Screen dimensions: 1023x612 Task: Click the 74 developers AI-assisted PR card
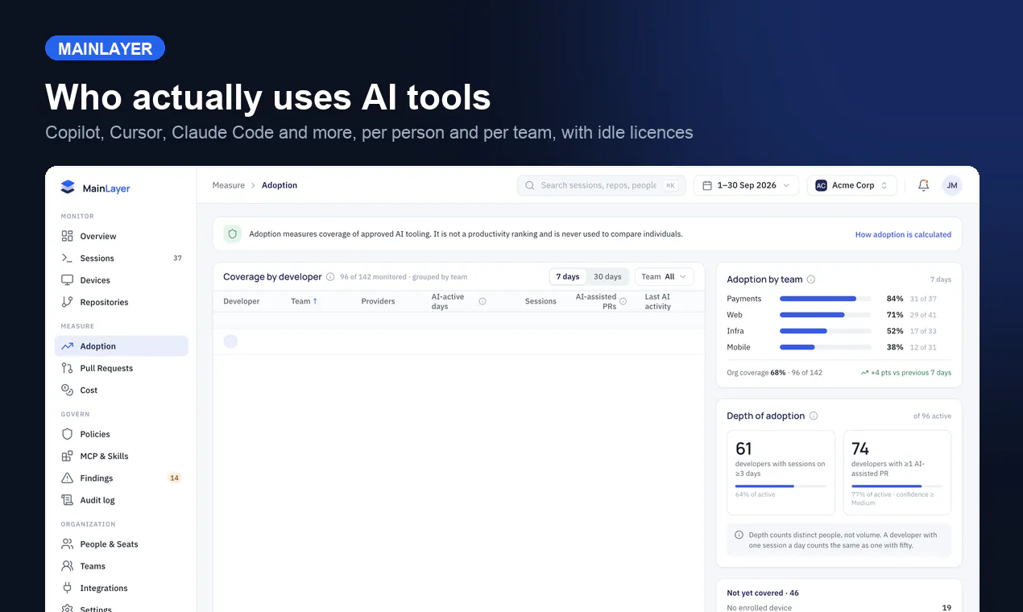click(897, 473)
